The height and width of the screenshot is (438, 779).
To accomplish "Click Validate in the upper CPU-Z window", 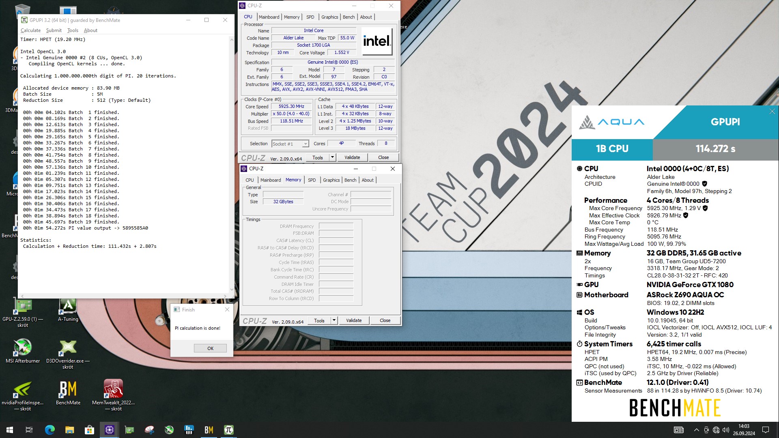I will [x=352, y=157].
